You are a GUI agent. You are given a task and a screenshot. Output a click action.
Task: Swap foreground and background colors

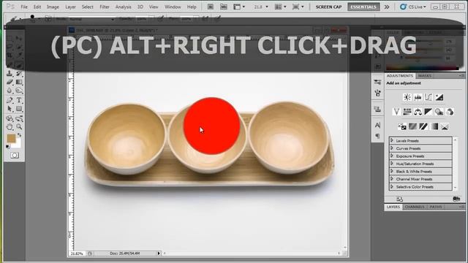pos(20,135)
